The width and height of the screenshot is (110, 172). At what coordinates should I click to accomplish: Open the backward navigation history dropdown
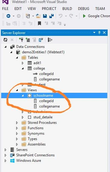[14, 16]
